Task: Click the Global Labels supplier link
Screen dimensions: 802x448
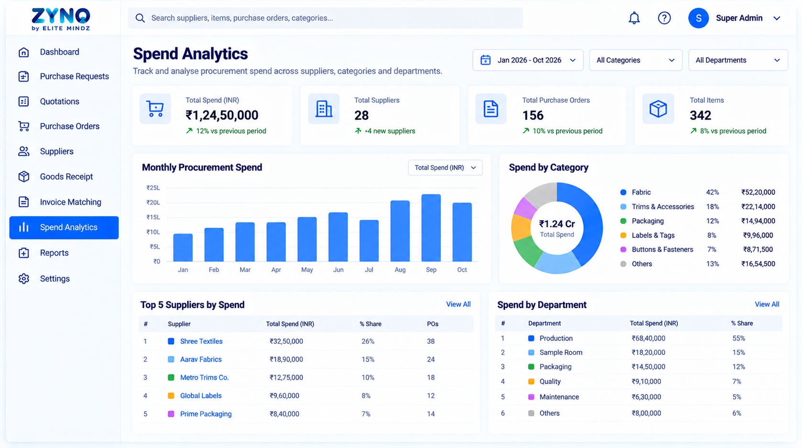Action: click(201, 395)
